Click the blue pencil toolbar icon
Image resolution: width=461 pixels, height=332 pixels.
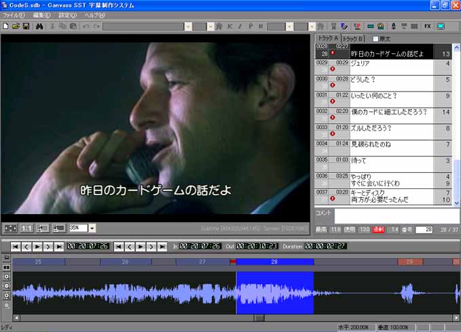344,26
